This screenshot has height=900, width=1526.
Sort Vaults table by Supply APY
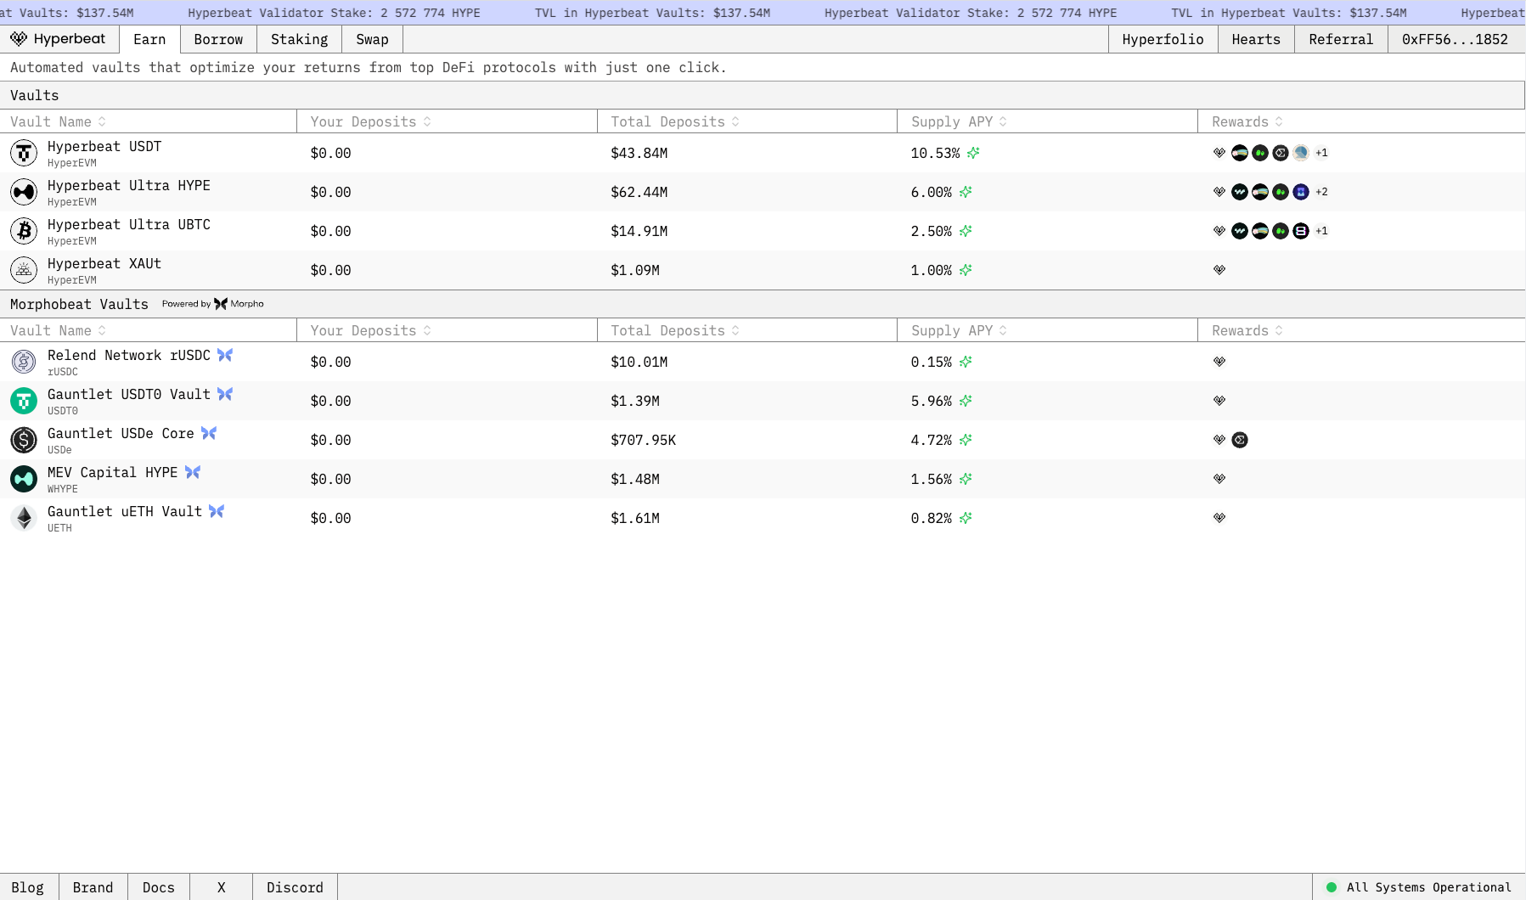pyautogui.click(x=959, y=121)
